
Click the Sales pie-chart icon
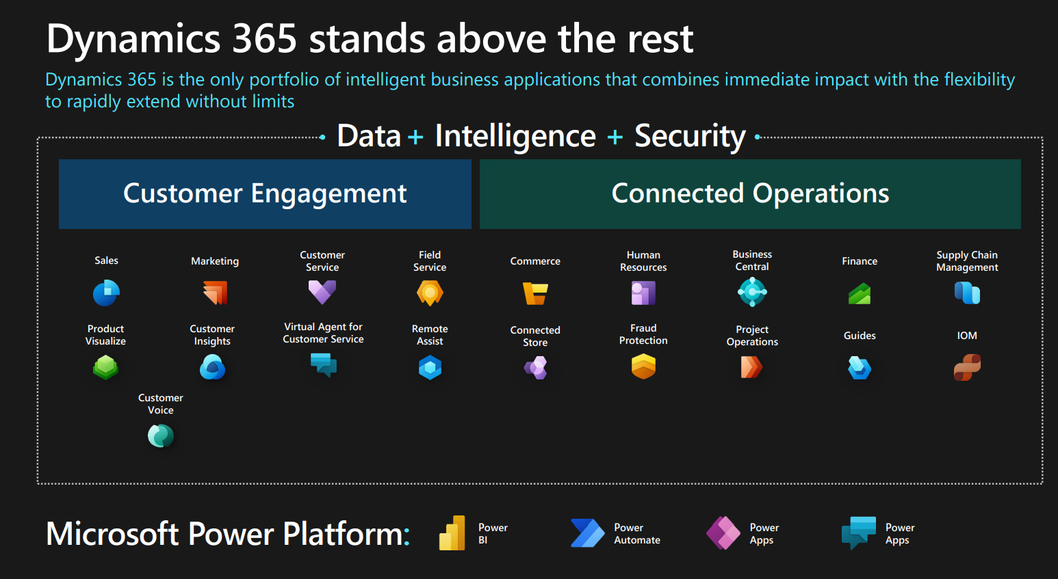(x=106, y=293)
